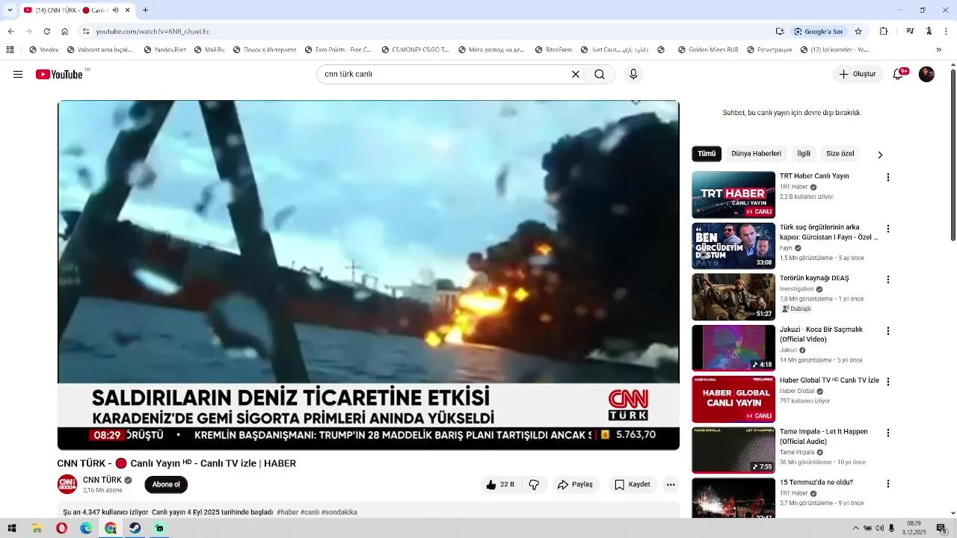Open the notifications bell
Image resolution: width=957 pixels, height=538 pixels.
[899, 74]
